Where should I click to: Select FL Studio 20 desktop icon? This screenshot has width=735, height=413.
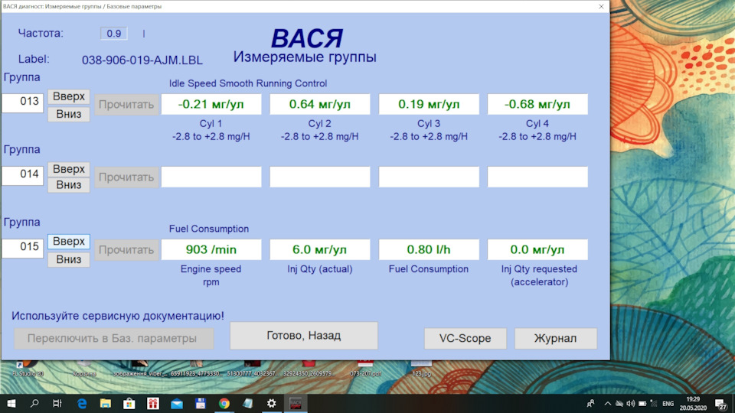tap(28, 369)
